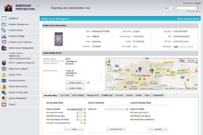Open Reports and Analysis icon
The width and height of the screenshot is (203, 135).
(x=4, y=69)
